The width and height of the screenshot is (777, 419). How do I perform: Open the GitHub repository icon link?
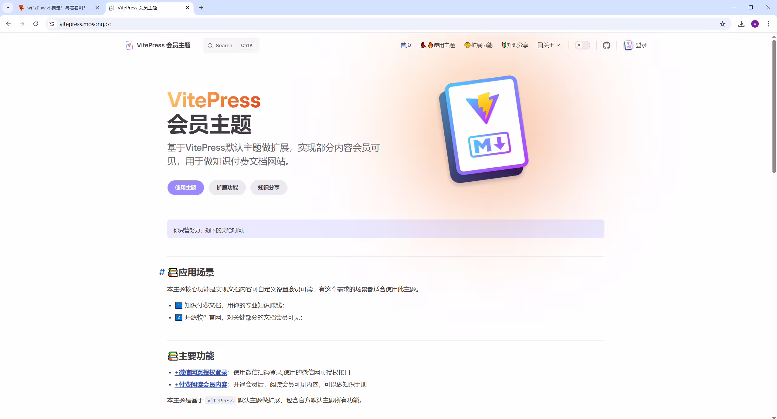tap(606, 45)
